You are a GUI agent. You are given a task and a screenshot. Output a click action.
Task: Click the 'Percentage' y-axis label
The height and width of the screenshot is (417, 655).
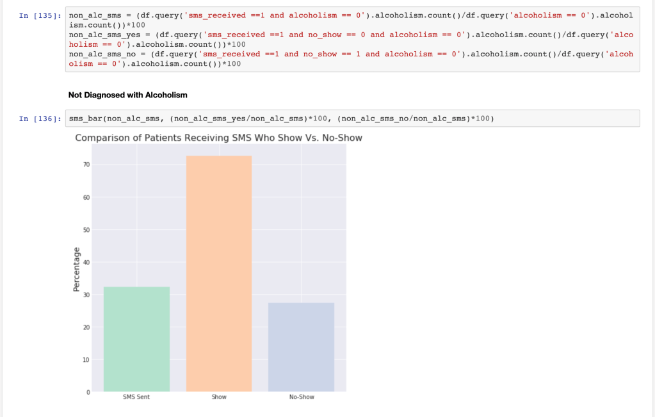[x=76, y=270]
